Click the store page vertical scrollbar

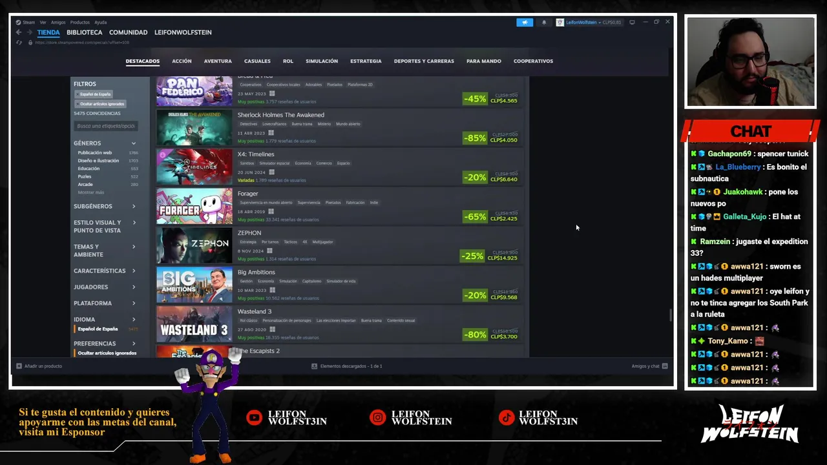tap(670, 315)
